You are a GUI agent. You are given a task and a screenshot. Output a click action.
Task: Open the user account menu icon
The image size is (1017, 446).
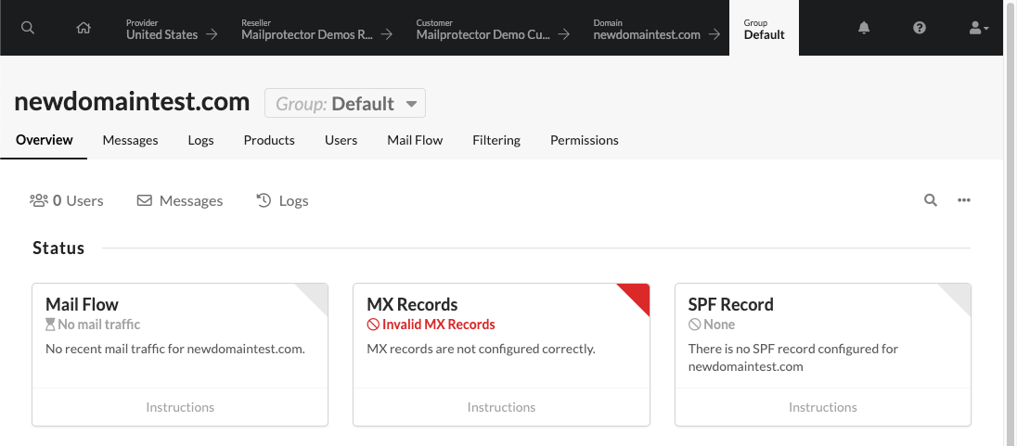pyautogui.click(x=979, y=28)
